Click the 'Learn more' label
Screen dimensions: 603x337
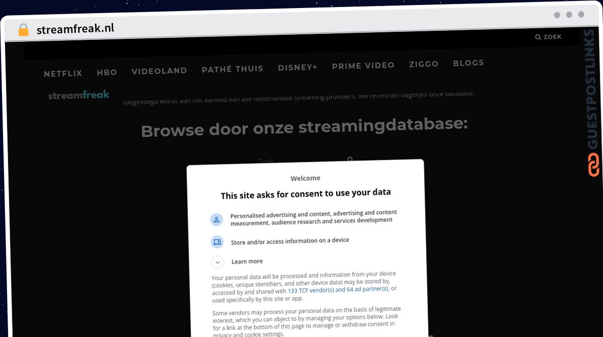coord(247,262)
